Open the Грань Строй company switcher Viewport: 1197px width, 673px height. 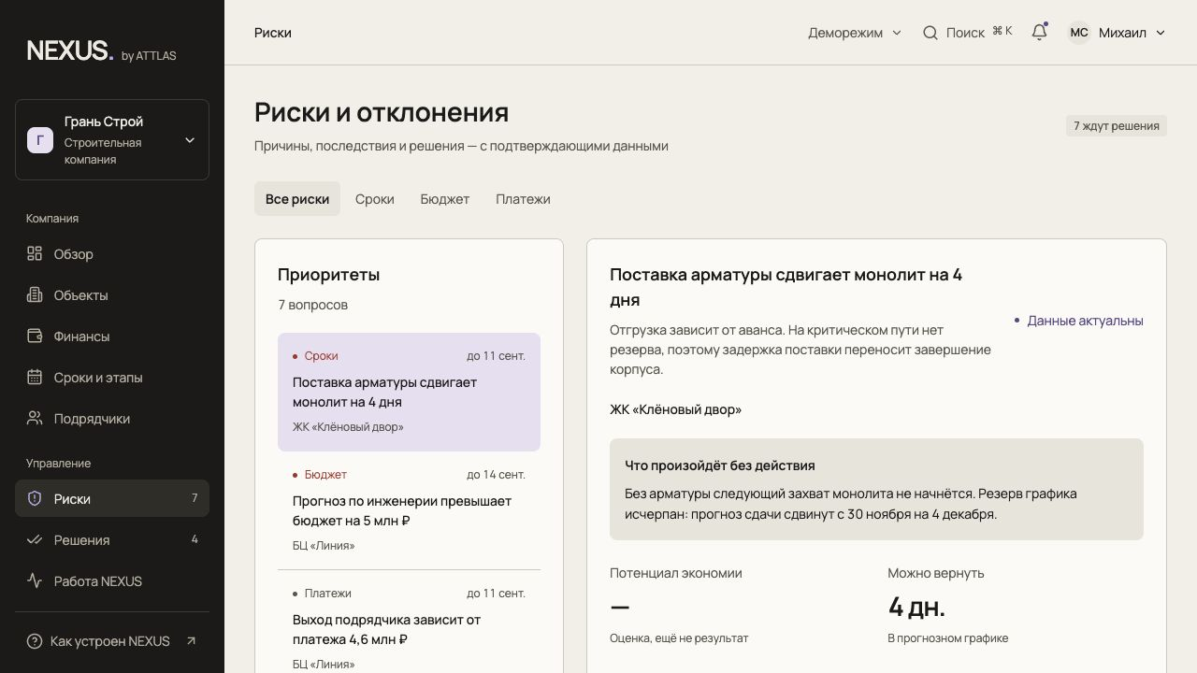(112, 139)
